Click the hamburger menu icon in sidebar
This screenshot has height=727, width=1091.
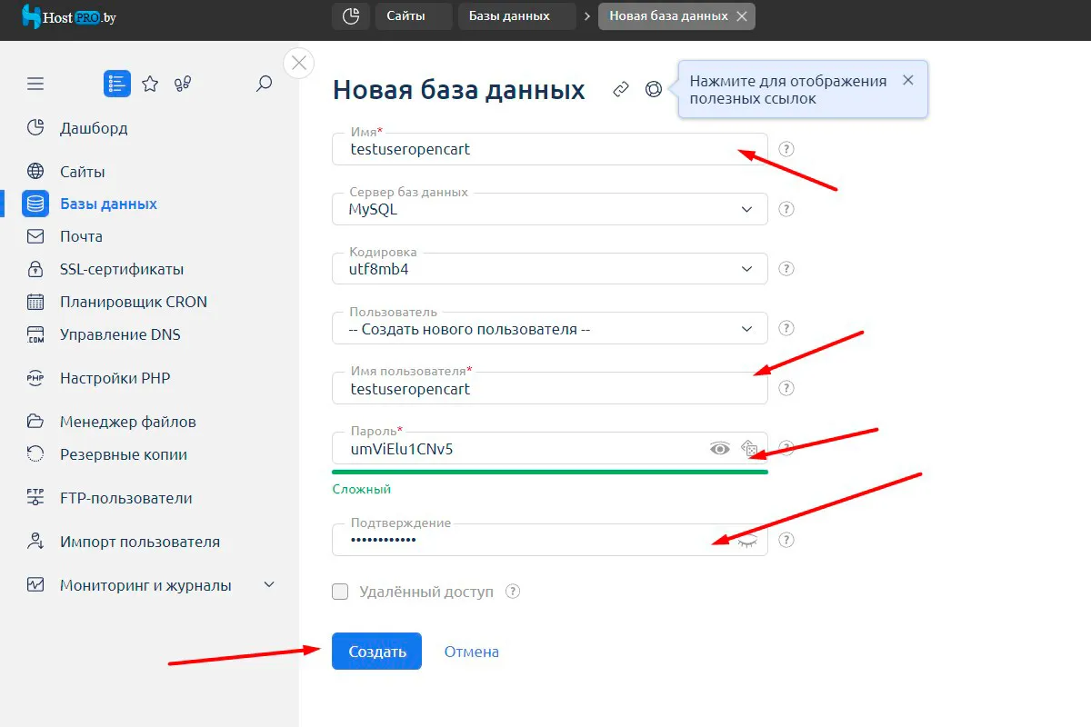tap(35, 84)
